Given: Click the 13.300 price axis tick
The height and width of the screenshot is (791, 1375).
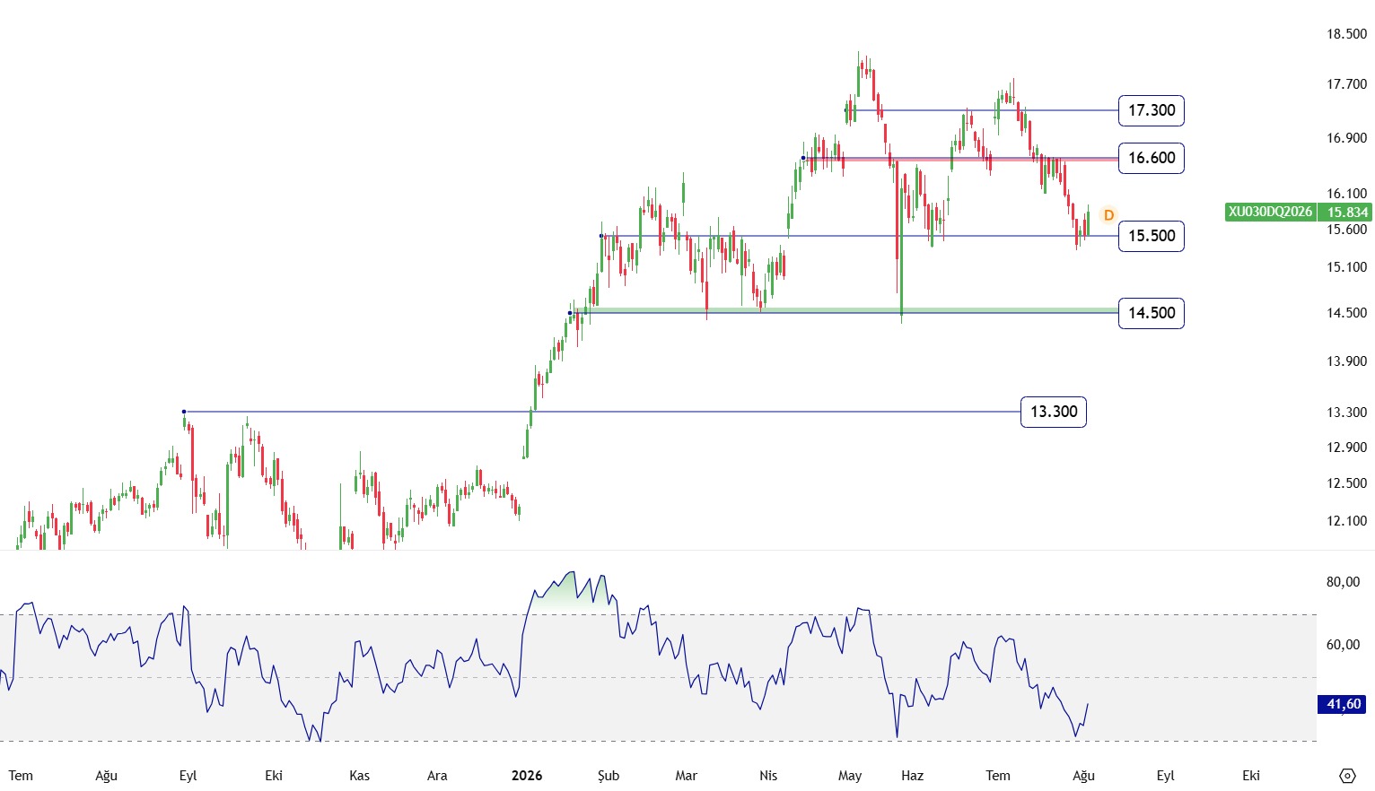Looking at the screenshot, I should click(x=1346, y=413).
